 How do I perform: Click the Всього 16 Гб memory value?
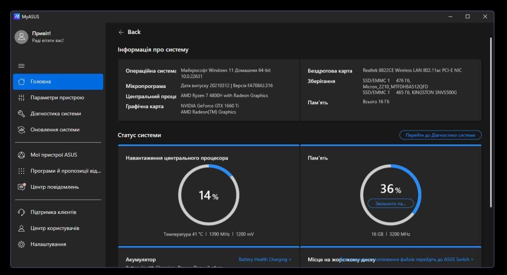pos(376,102)
